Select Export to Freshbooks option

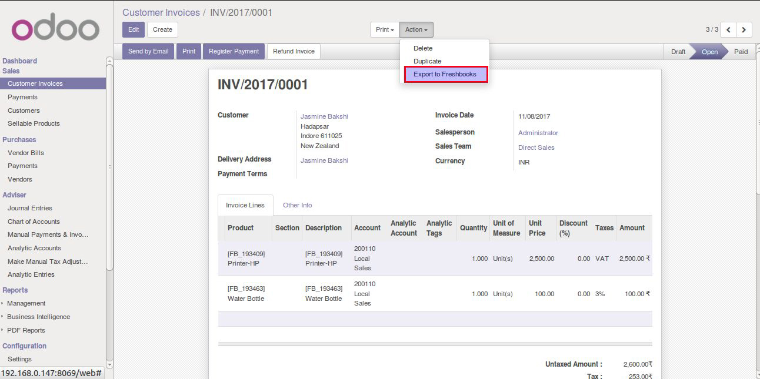pyautogui.click(x=445, y=74)
